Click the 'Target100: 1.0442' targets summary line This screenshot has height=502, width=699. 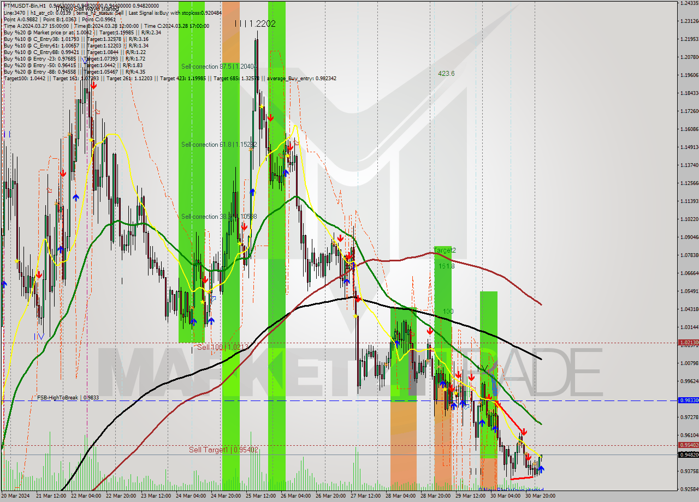pos(170,78)
